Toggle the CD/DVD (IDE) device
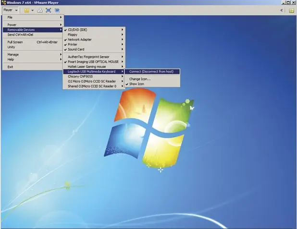Viewport: 297px width, 229px height. tap(94, 30)
